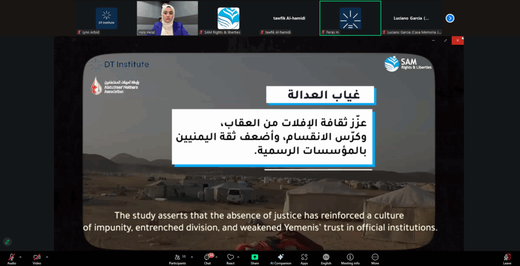Open video options arrow next to Video
This screenshot has height=266, width=520.
point(46,257)
